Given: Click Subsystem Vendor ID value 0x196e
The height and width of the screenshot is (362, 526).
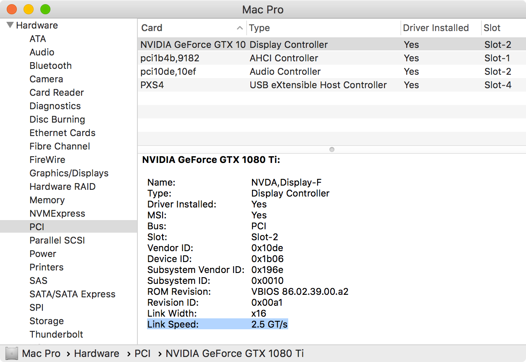Looking at the screenshot, I should pos(267,270).
